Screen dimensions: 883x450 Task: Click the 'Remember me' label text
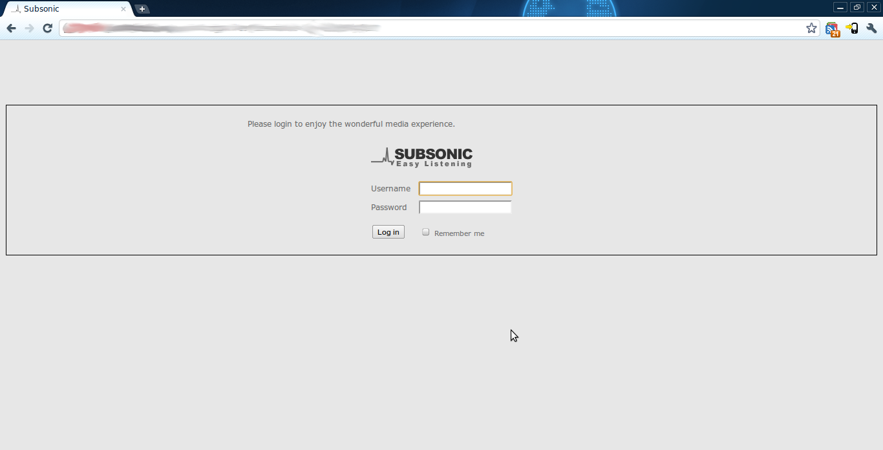459,233
